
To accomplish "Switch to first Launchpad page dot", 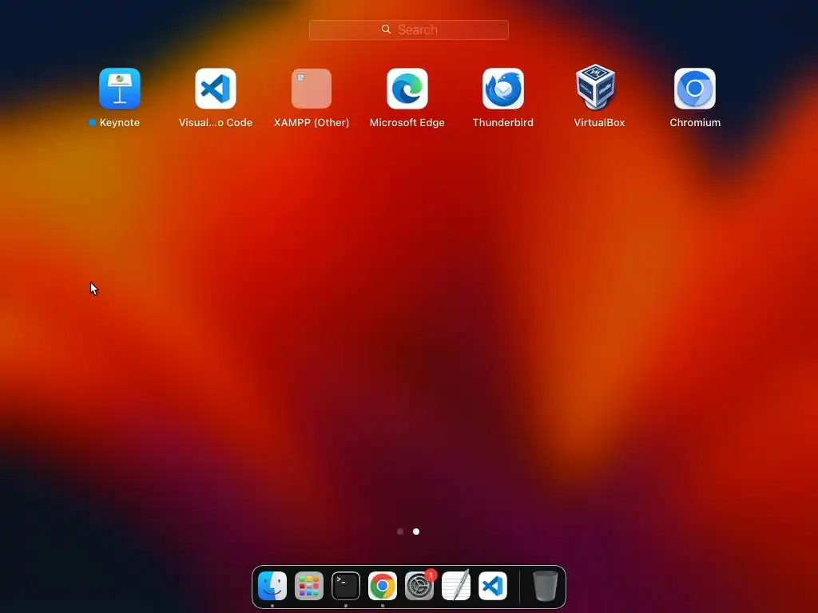I will pos(400,532).
